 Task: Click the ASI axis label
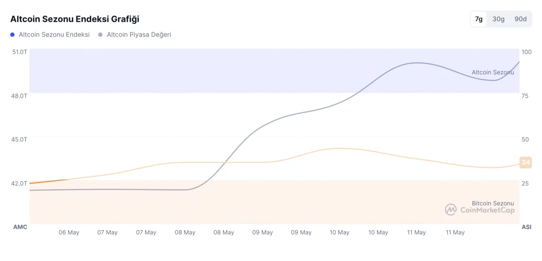(526, 227)
